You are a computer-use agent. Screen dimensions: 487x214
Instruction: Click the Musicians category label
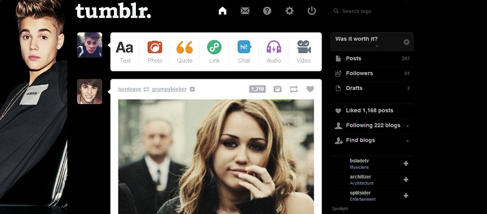tap(359, 167)
